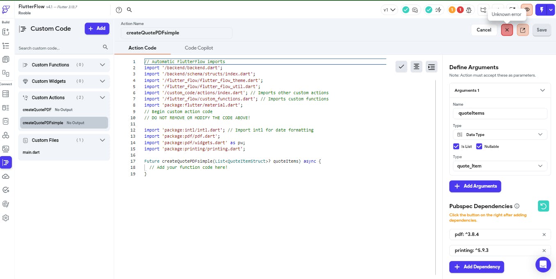Switch to the Code Copilot tab

point(199,48)
